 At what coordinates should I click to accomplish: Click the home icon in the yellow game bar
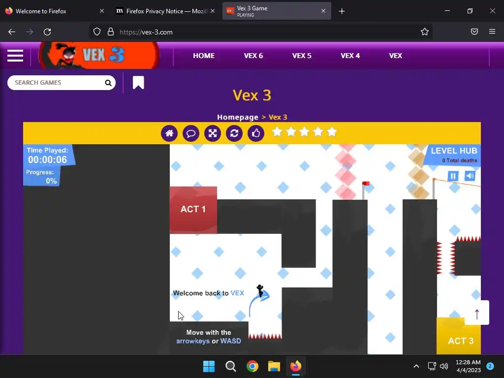click(169, 133)
